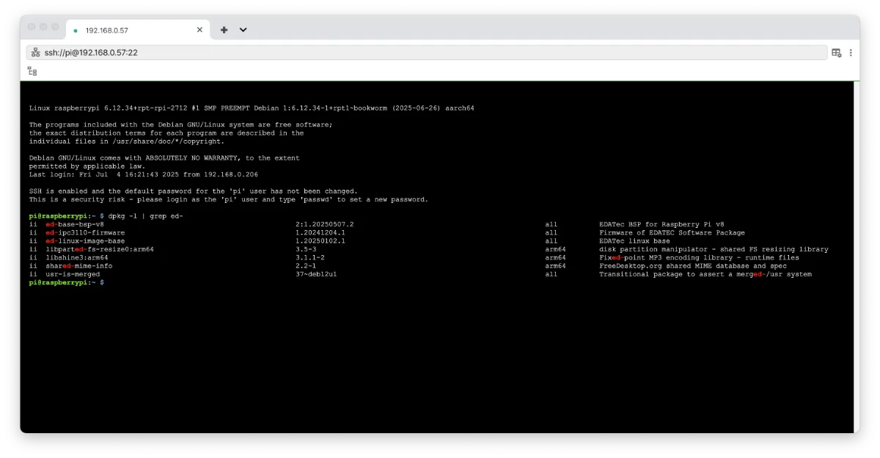Click the green connection status dot on the tab
The image size is (880, 458).
(x=76, y=30)
